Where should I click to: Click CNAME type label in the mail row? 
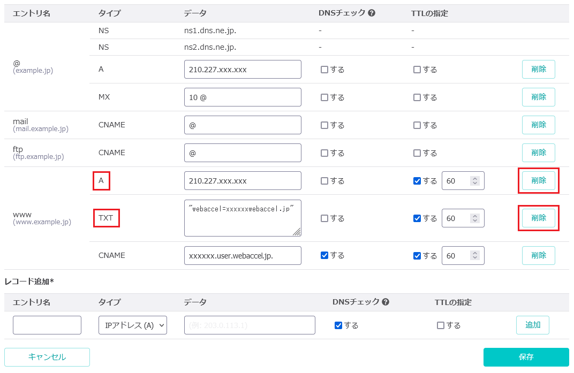click(112, 125)
